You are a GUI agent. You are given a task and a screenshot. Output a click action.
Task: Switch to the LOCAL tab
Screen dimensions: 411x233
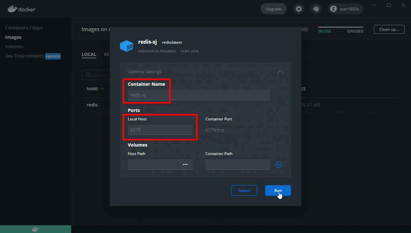(89, 55)
